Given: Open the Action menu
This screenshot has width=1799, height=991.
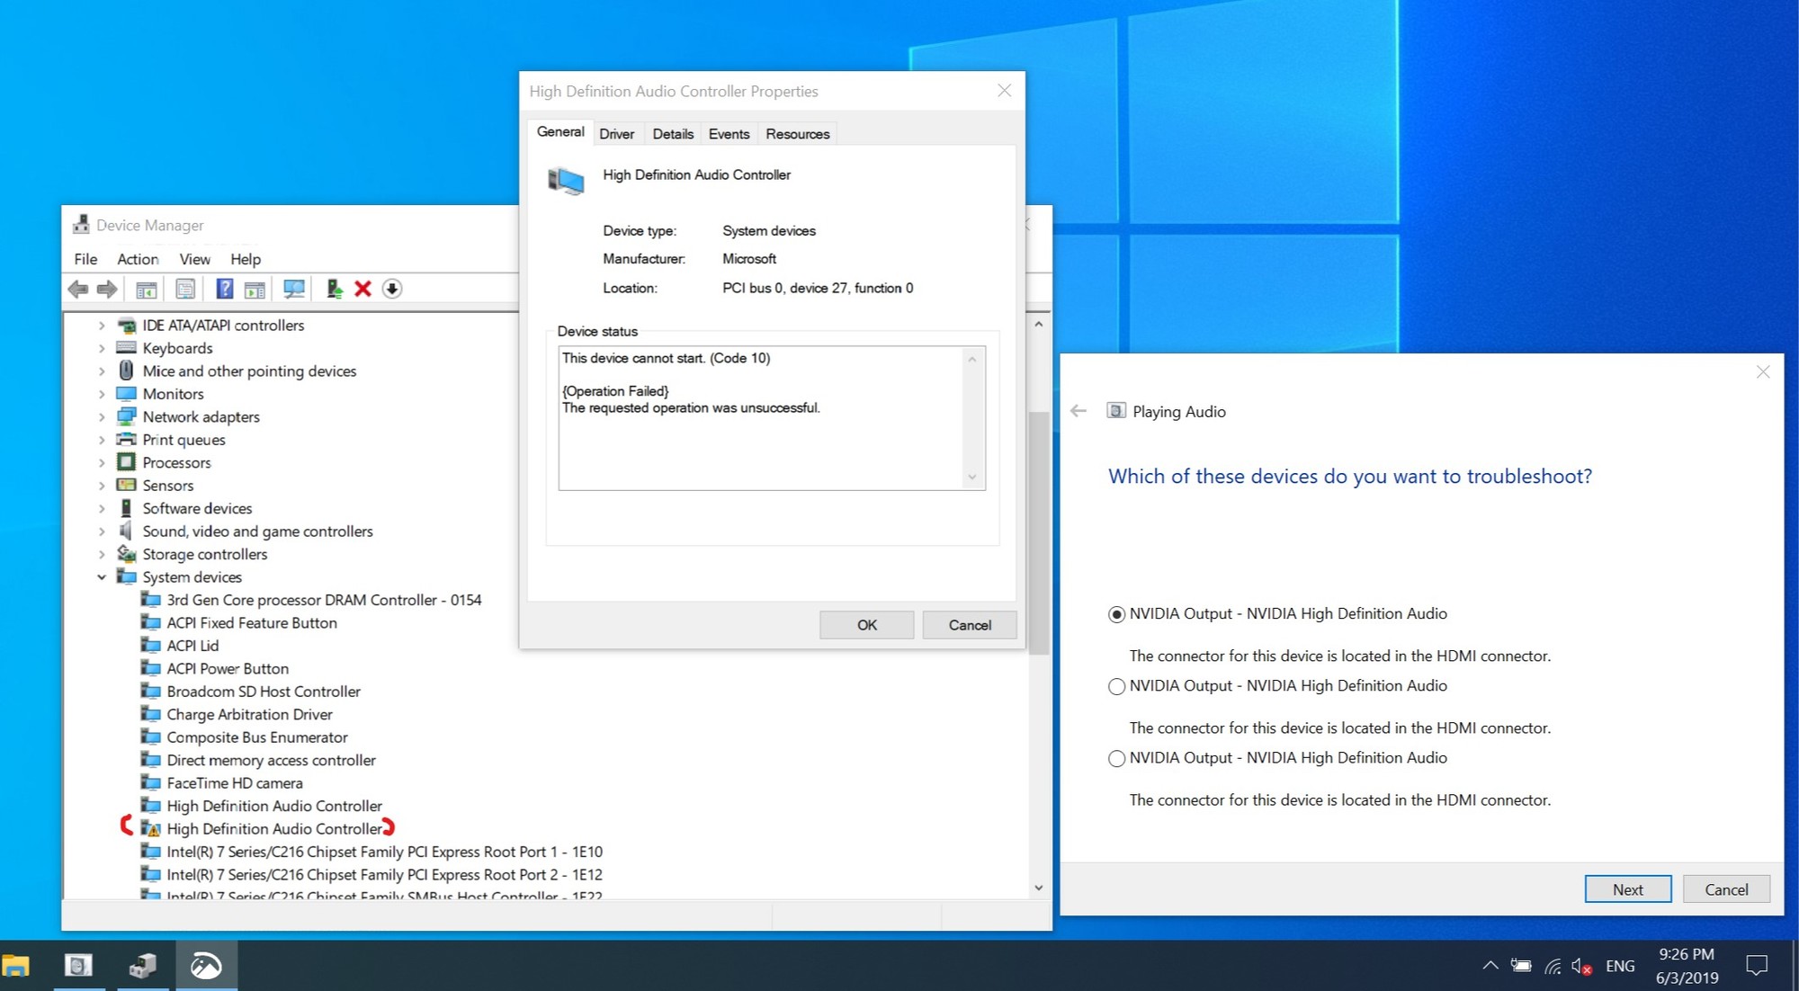Looking at the screenshot, I should point(138,259).
